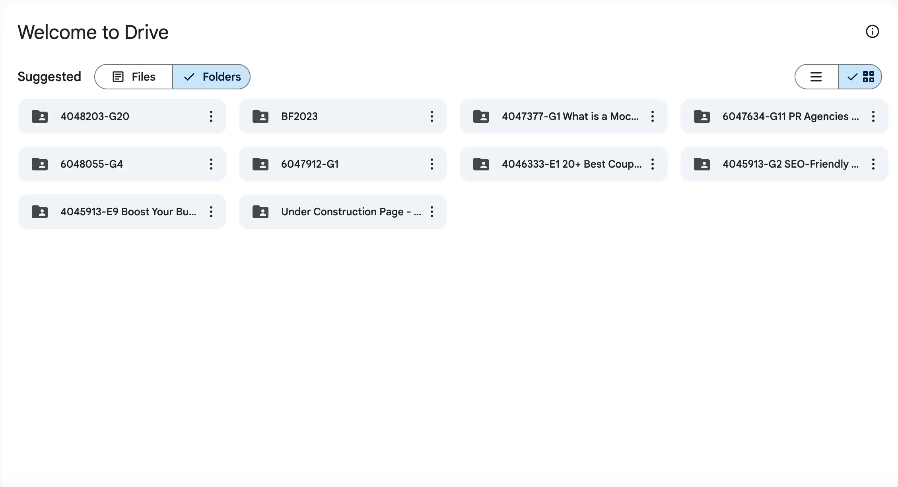Open options menu for BF2023 folder
898x487 pixels.
432,116
